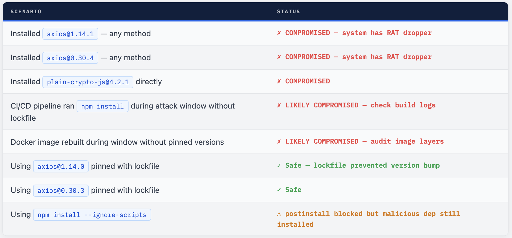Screen dimensions: 512x238
Task: Click 'CI/CD pipeline ran' text
Action: point(42,106)
